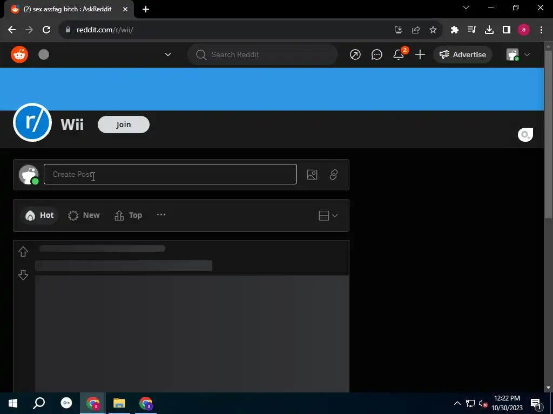Click the floating round button on right

525,135
